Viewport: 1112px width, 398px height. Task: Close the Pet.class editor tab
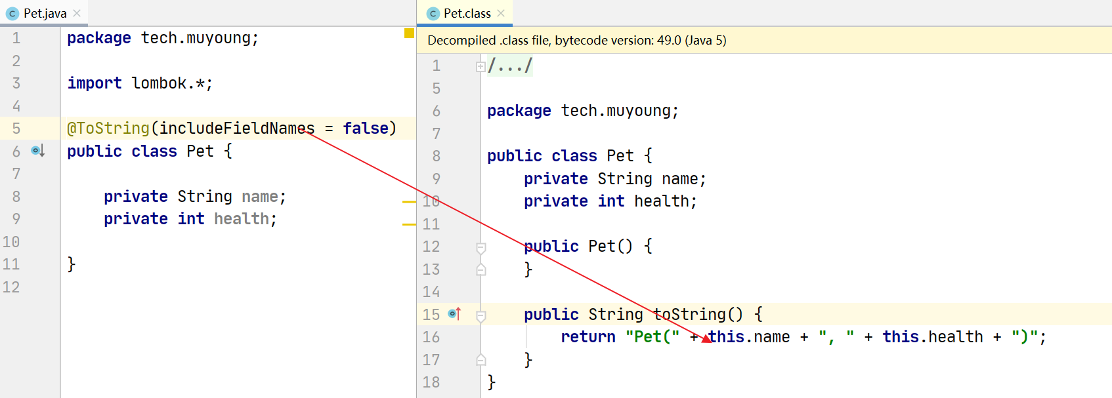(x=501, y=13)
